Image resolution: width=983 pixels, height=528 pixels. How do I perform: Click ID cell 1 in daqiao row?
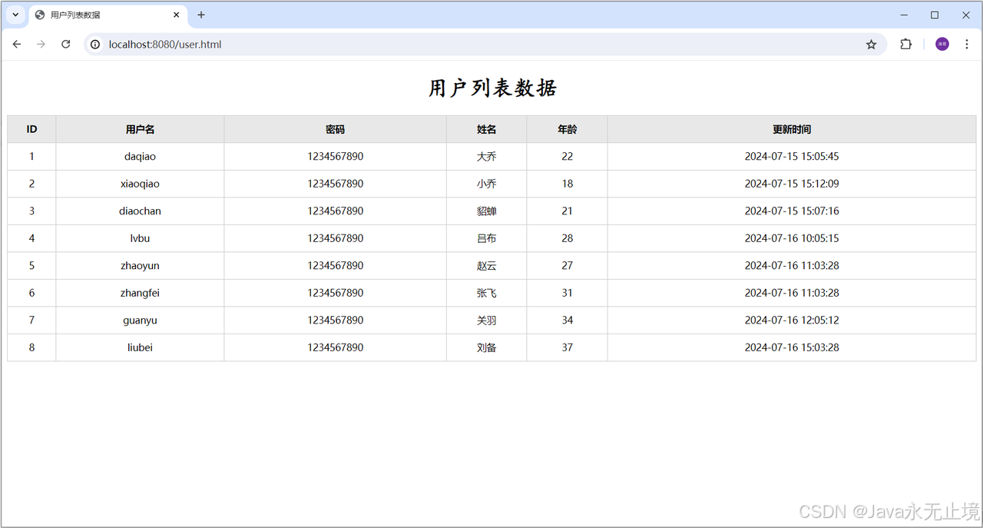coord(31,157)
